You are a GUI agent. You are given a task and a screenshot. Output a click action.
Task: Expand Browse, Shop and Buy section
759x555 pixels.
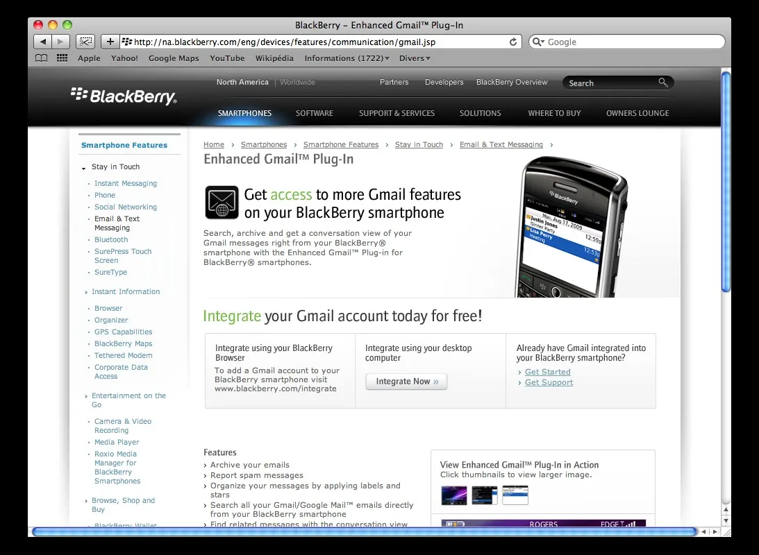click(x=86, y=501)
